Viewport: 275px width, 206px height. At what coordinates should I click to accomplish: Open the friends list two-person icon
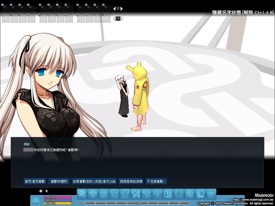pyautogui.click(x=168, y=194)
